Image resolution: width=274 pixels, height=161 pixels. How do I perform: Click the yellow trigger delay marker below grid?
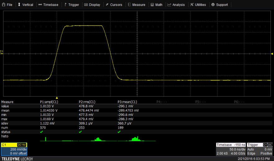57,98
